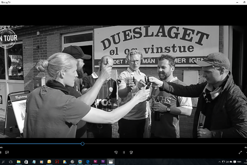Open File Explorer from taskbar
Viewport: 247px width, 165px height.
tap(19, 162)
